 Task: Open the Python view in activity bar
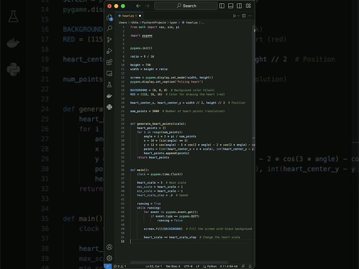point(109,107)
